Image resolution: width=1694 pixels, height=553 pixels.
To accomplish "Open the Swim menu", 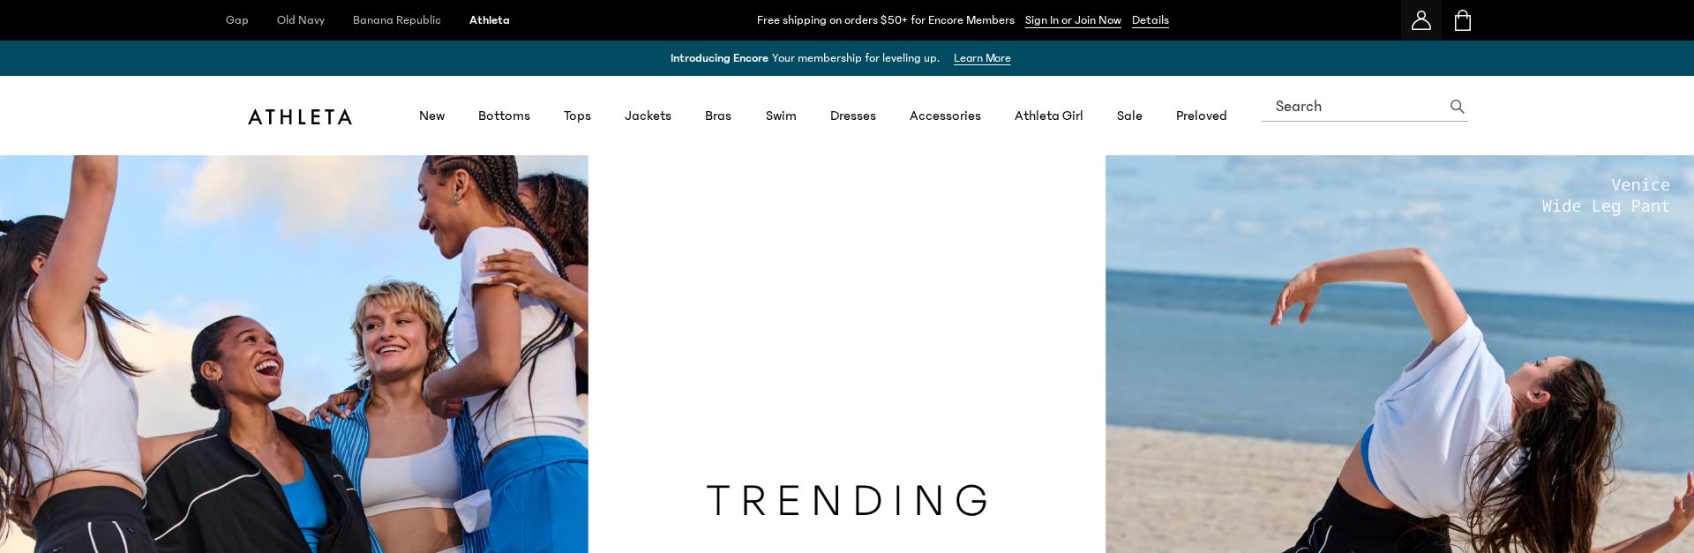I will (781, 116).
